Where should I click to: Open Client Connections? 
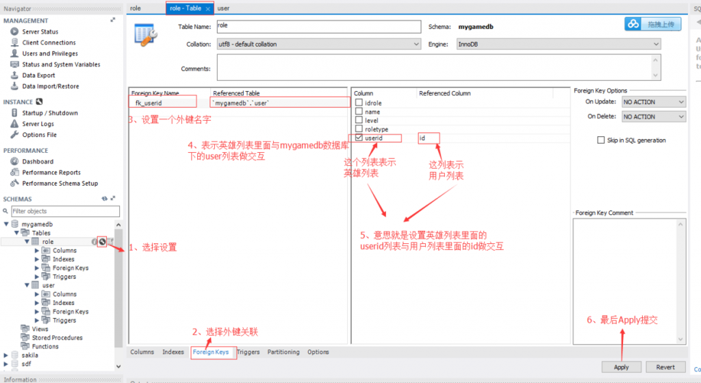[49, 42]
